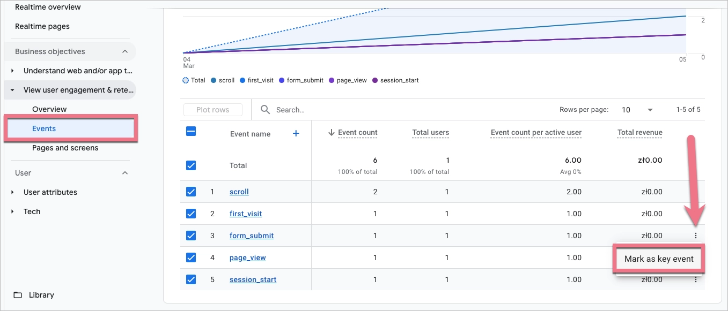This screenshot has height=311, width=728.
Task: Click the search magnifier icon
Action: [265, 110]
